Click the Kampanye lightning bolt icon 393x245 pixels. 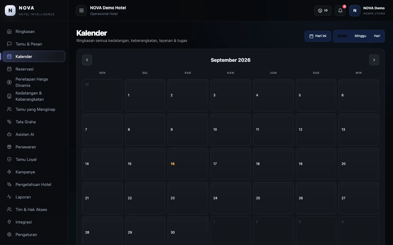point(9,172)
